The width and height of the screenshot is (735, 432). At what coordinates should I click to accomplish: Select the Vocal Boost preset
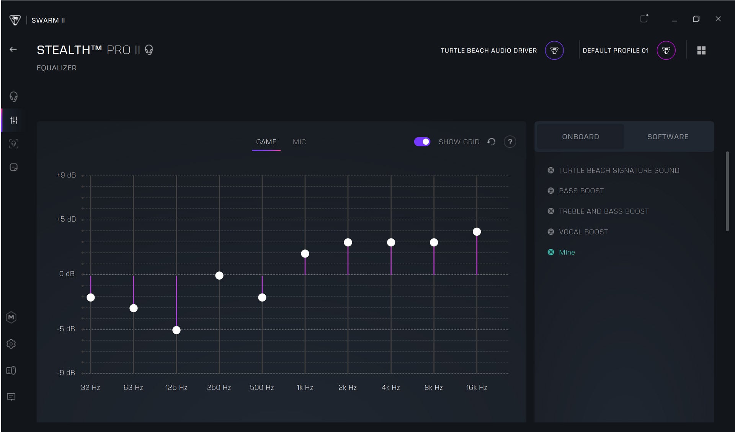pos(583,232)
